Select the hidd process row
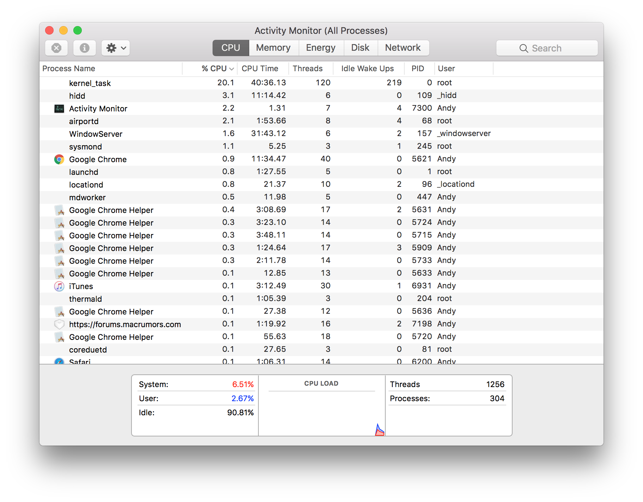 pos(321,96)
